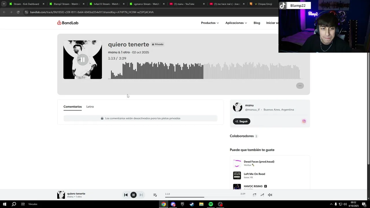Open Dead Faces (prod.haud) recommended track
Viewport: 370px width, 208px height.
259,161
